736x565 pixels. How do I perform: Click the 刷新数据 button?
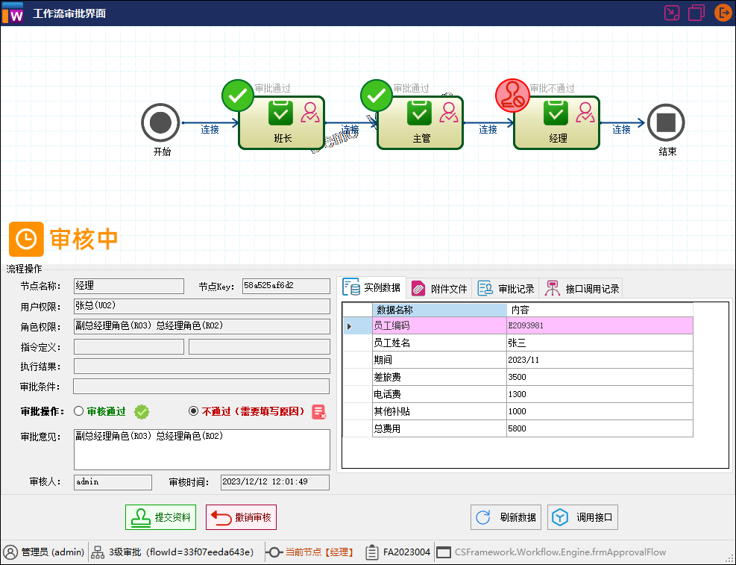pos(506,516)
